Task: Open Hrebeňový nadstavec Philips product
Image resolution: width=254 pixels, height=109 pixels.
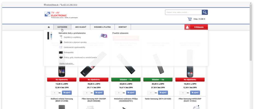Action: tap(126, 100)
